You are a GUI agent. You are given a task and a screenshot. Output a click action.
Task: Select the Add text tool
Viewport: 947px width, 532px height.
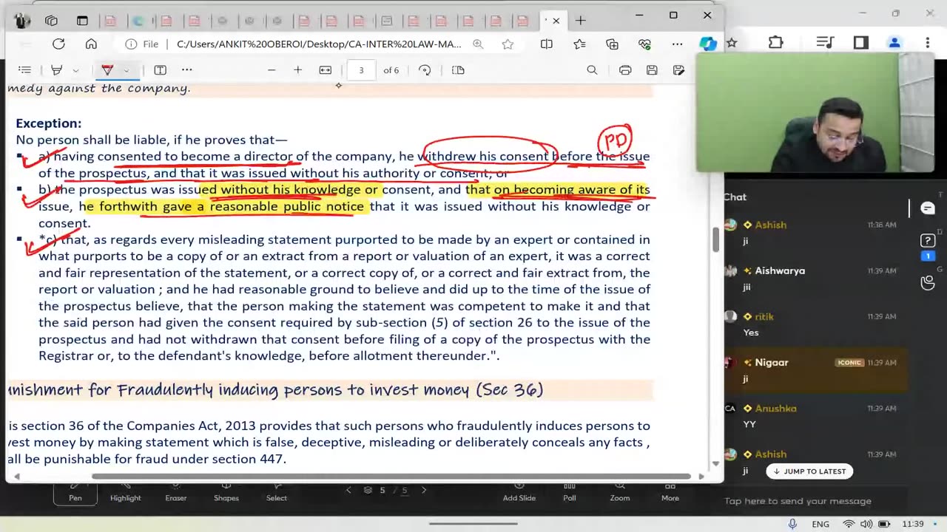160,70
